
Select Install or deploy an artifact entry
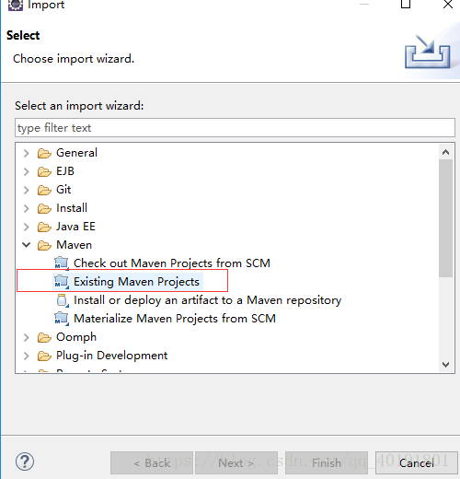[x=208, y=300]
